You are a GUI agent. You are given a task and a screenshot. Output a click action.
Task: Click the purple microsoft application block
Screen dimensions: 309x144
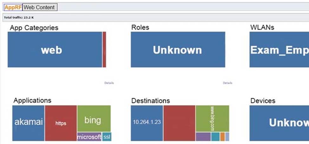coord(89,137)
